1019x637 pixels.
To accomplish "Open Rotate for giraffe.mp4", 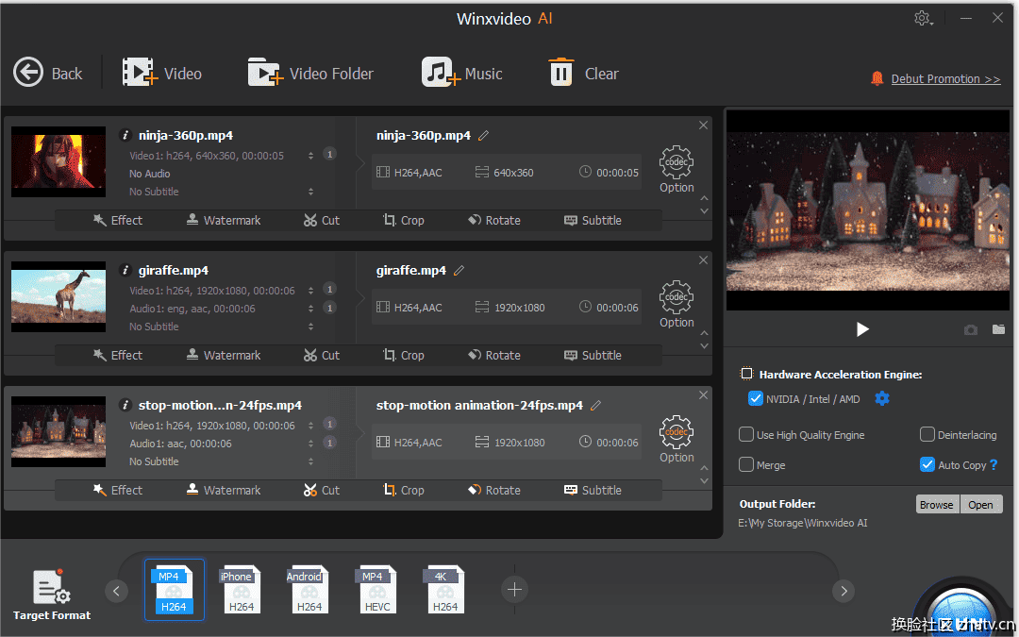I will click(x=494, y=356).
